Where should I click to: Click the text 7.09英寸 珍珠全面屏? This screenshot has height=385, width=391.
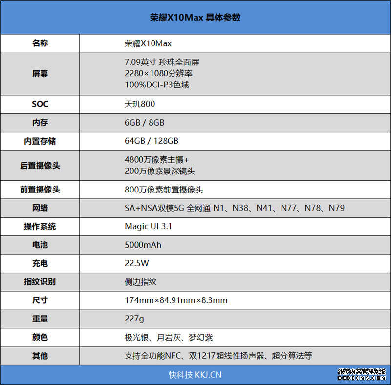tap(162, 62)
